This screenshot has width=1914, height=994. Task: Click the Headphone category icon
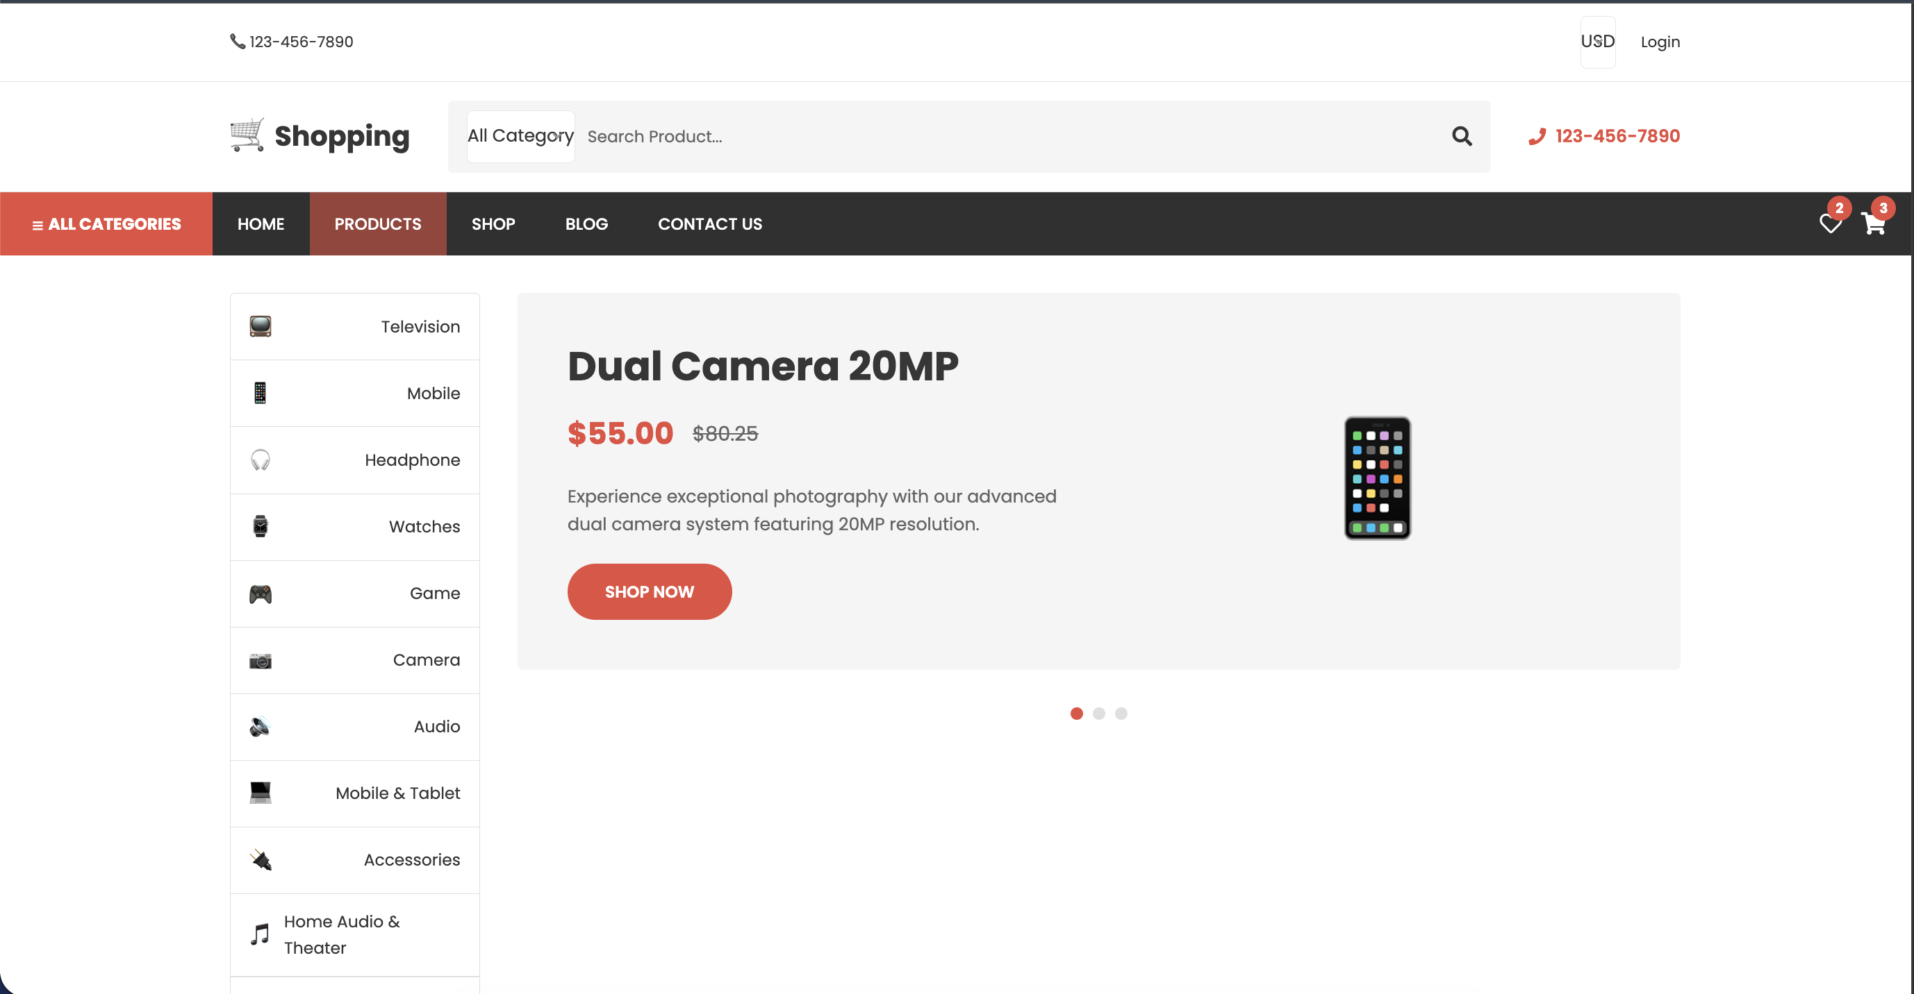(260, 460)
